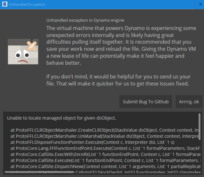204x177 pixels.
Task: Dismiss dialog with Arrrrg, ok button
Action: pos(189,102)
